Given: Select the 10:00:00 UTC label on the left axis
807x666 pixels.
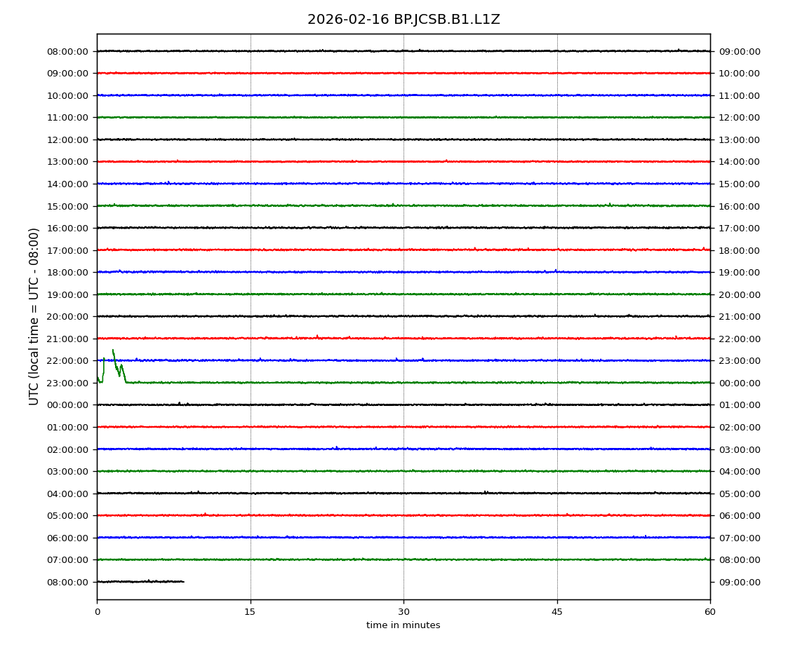Looking at the screenshot, I should coord(68,95).
